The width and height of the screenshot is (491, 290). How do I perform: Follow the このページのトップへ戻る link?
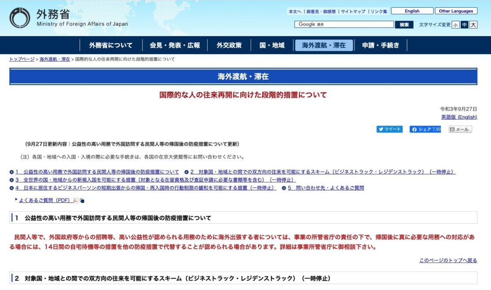(448, 261)
